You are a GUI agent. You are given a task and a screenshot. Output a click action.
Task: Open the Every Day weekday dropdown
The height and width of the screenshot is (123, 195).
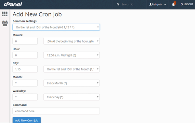pos(71,97)
